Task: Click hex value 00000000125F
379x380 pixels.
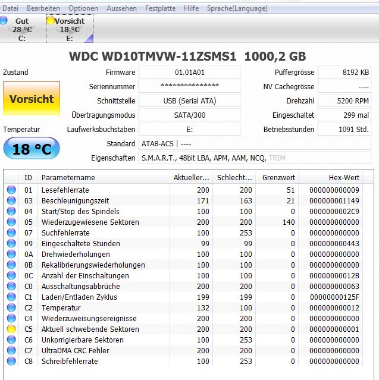Action: click(x=334, y=297)
